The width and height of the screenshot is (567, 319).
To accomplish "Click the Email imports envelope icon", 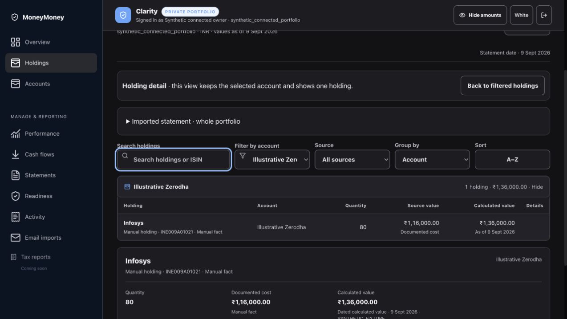I will 16,238.
